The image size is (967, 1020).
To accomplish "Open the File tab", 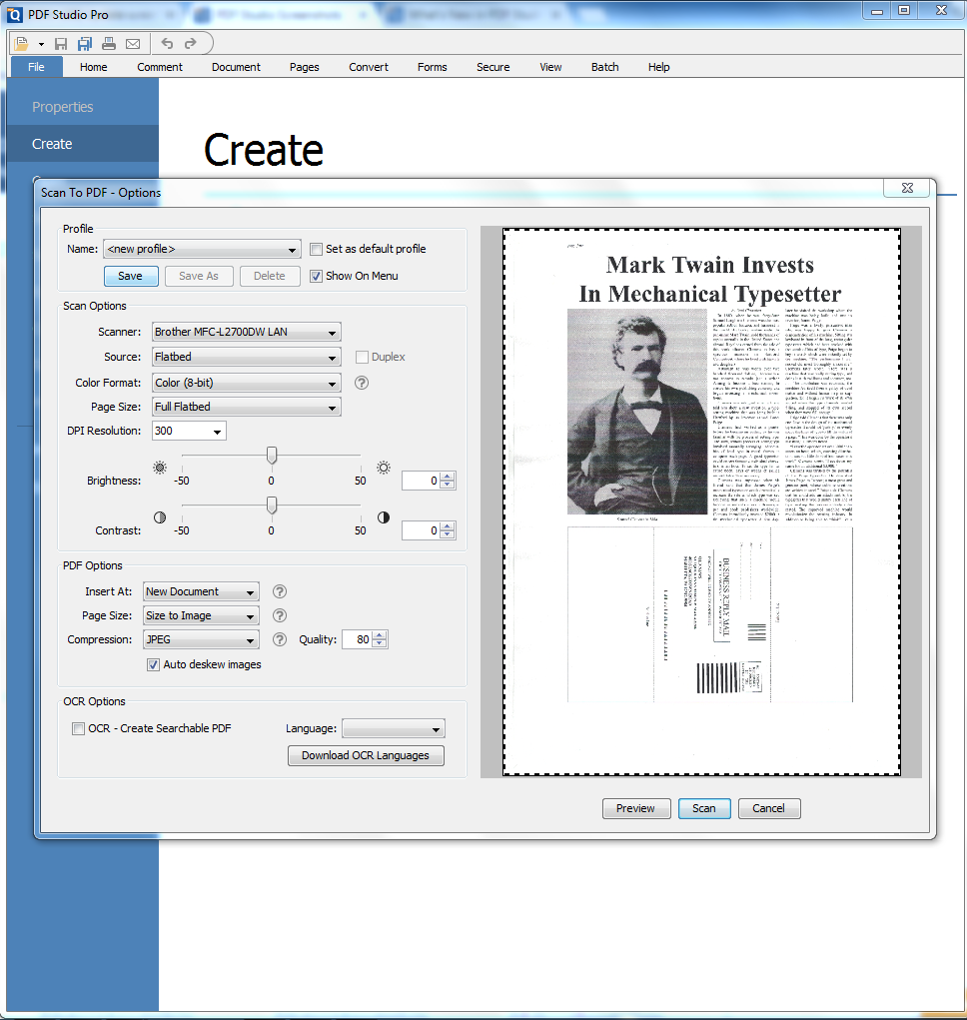I will (x=36, y=67).
